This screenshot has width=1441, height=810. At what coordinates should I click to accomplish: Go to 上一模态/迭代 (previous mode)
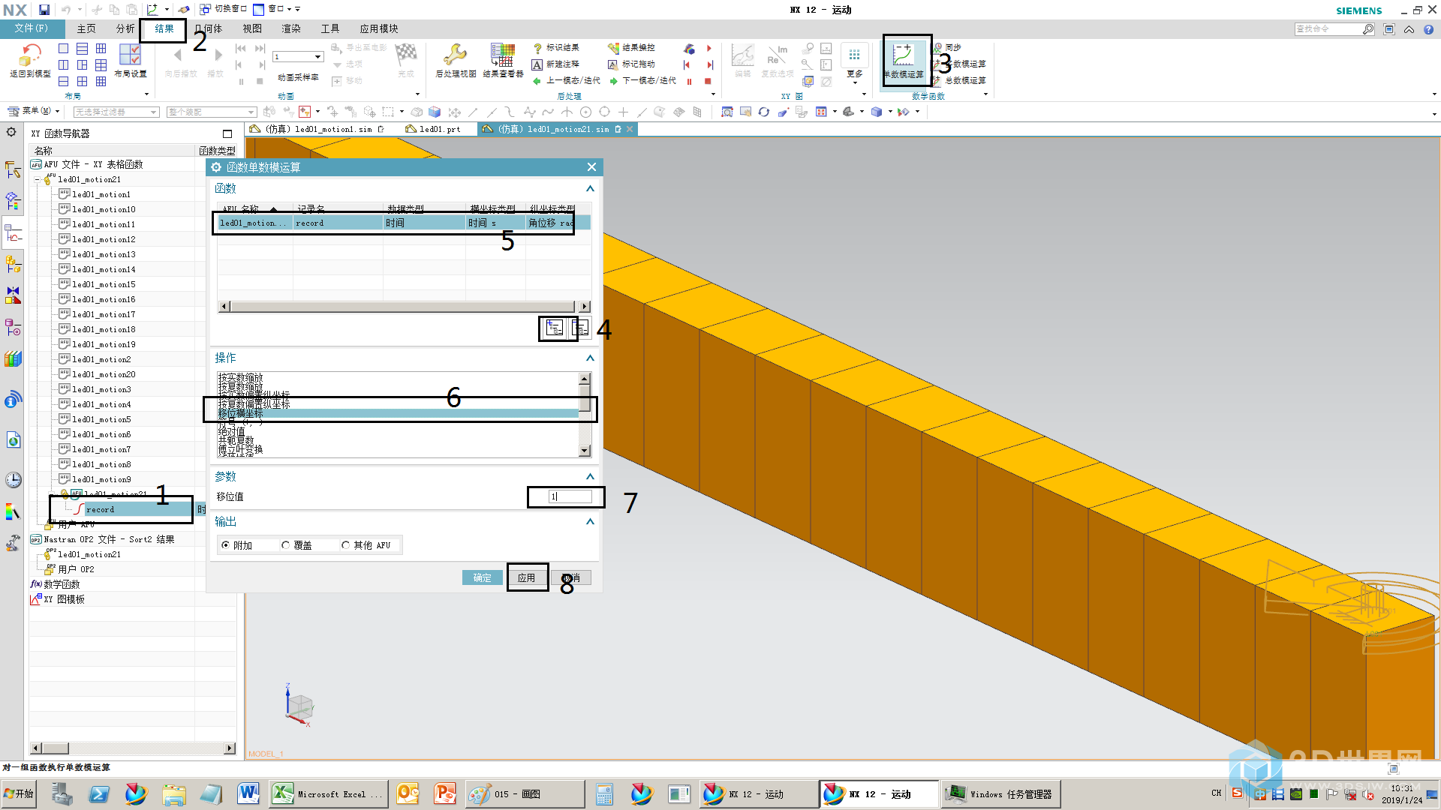tap(567, 81)
